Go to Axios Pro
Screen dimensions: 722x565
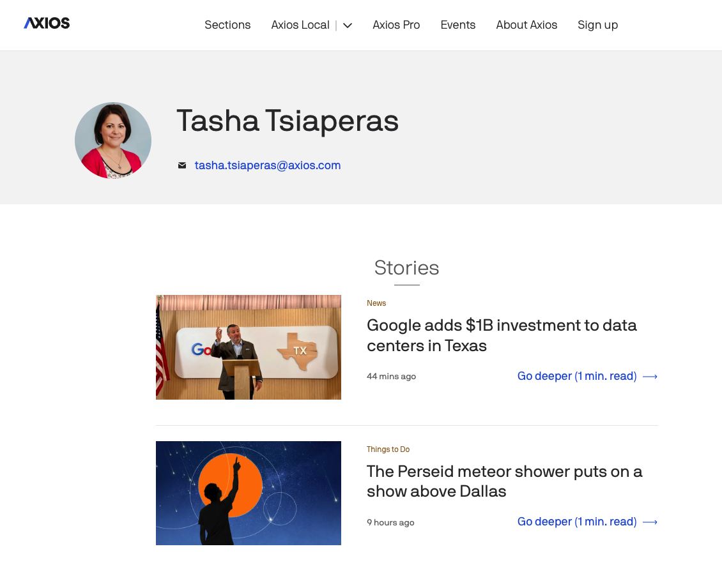click(396, 25)
